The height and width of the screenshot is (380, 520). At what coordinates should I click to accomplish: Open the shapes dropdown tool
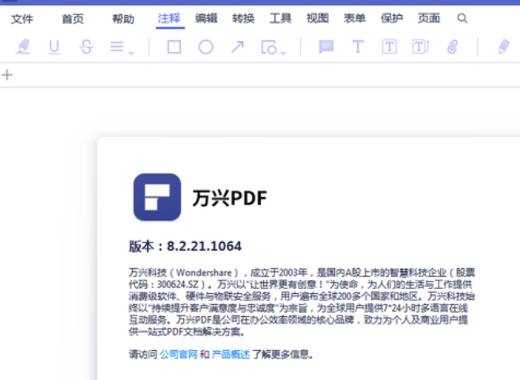tap(273, 47)
